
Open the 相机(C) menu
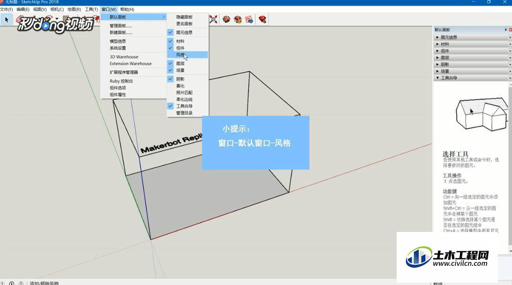(x=57, y=9)
